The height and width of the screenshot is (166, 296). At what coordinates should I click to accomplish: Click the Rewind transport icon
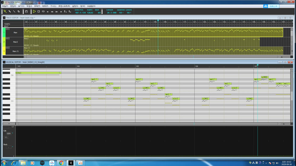tap(52, 12)
